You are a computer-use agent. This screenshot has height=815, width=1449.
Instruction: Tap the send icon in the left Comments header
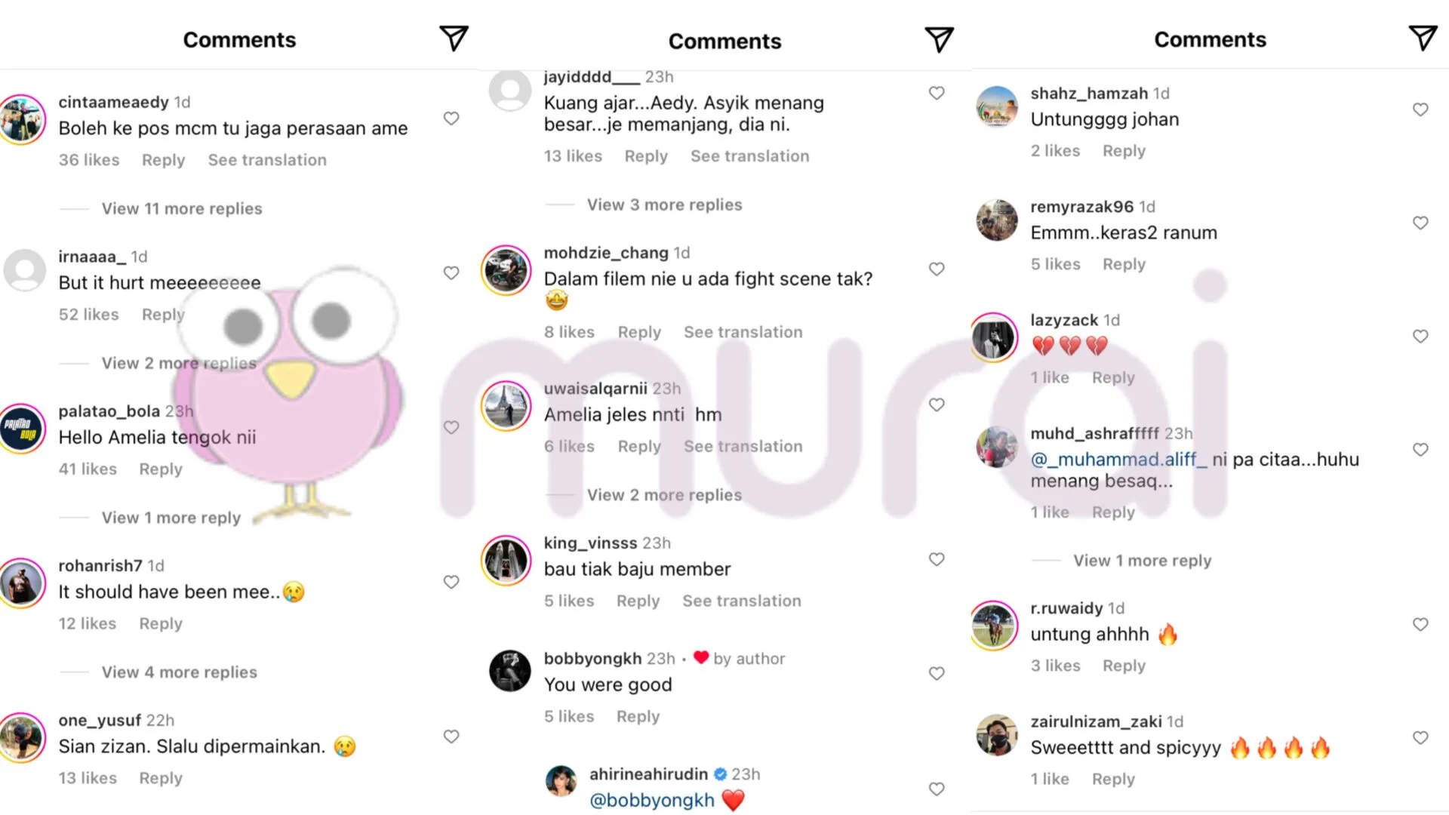(454, 38)
